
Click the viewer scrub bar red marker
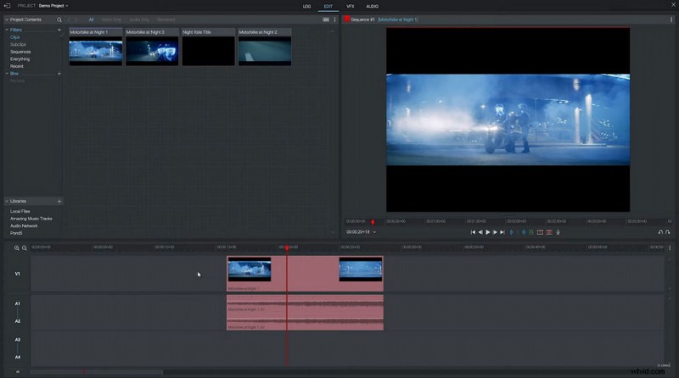pos(373,222)
